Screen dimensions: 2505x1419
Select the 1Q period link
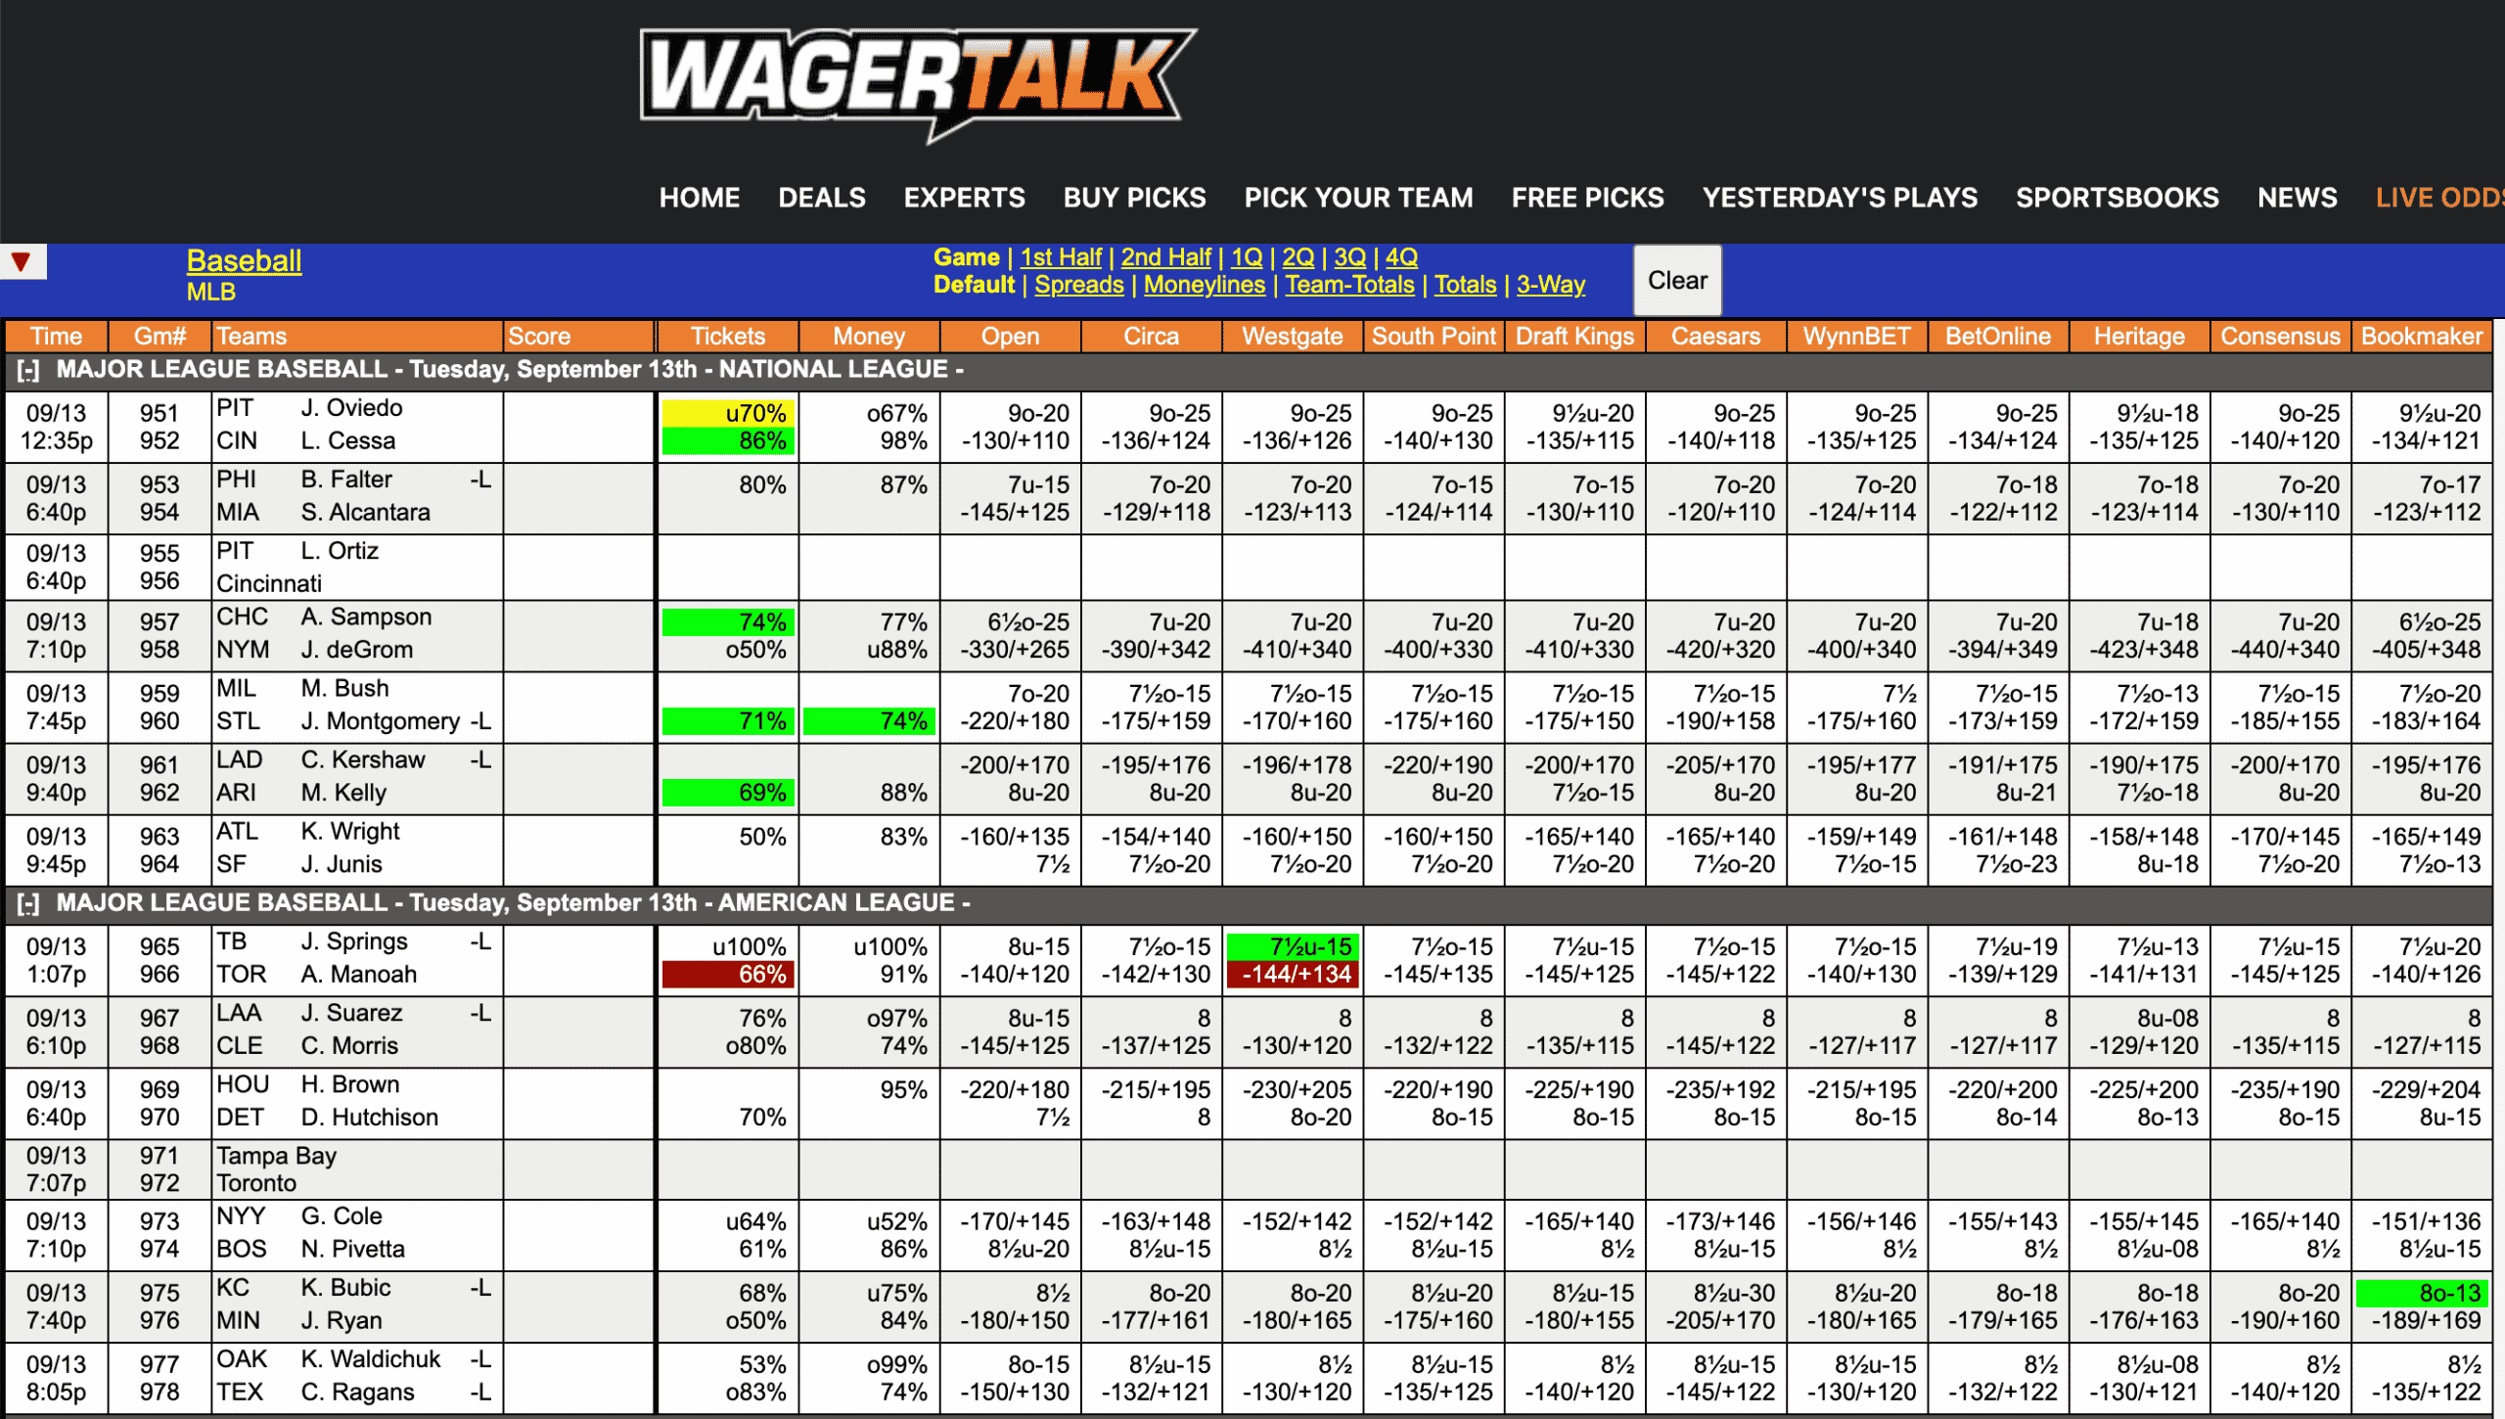(x=1247, y=257)
